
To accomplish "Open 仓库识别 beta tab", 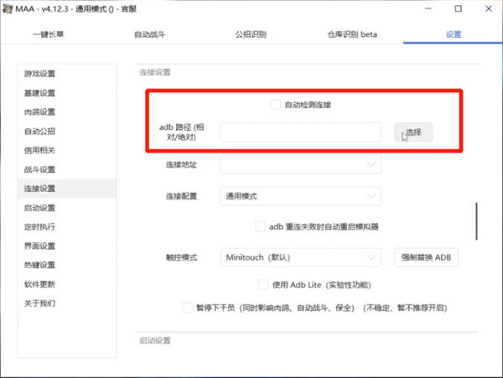I will pos(351,35).
